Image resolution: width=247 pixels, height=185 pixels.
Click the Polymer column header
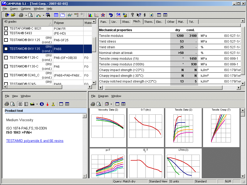(68, 23)
